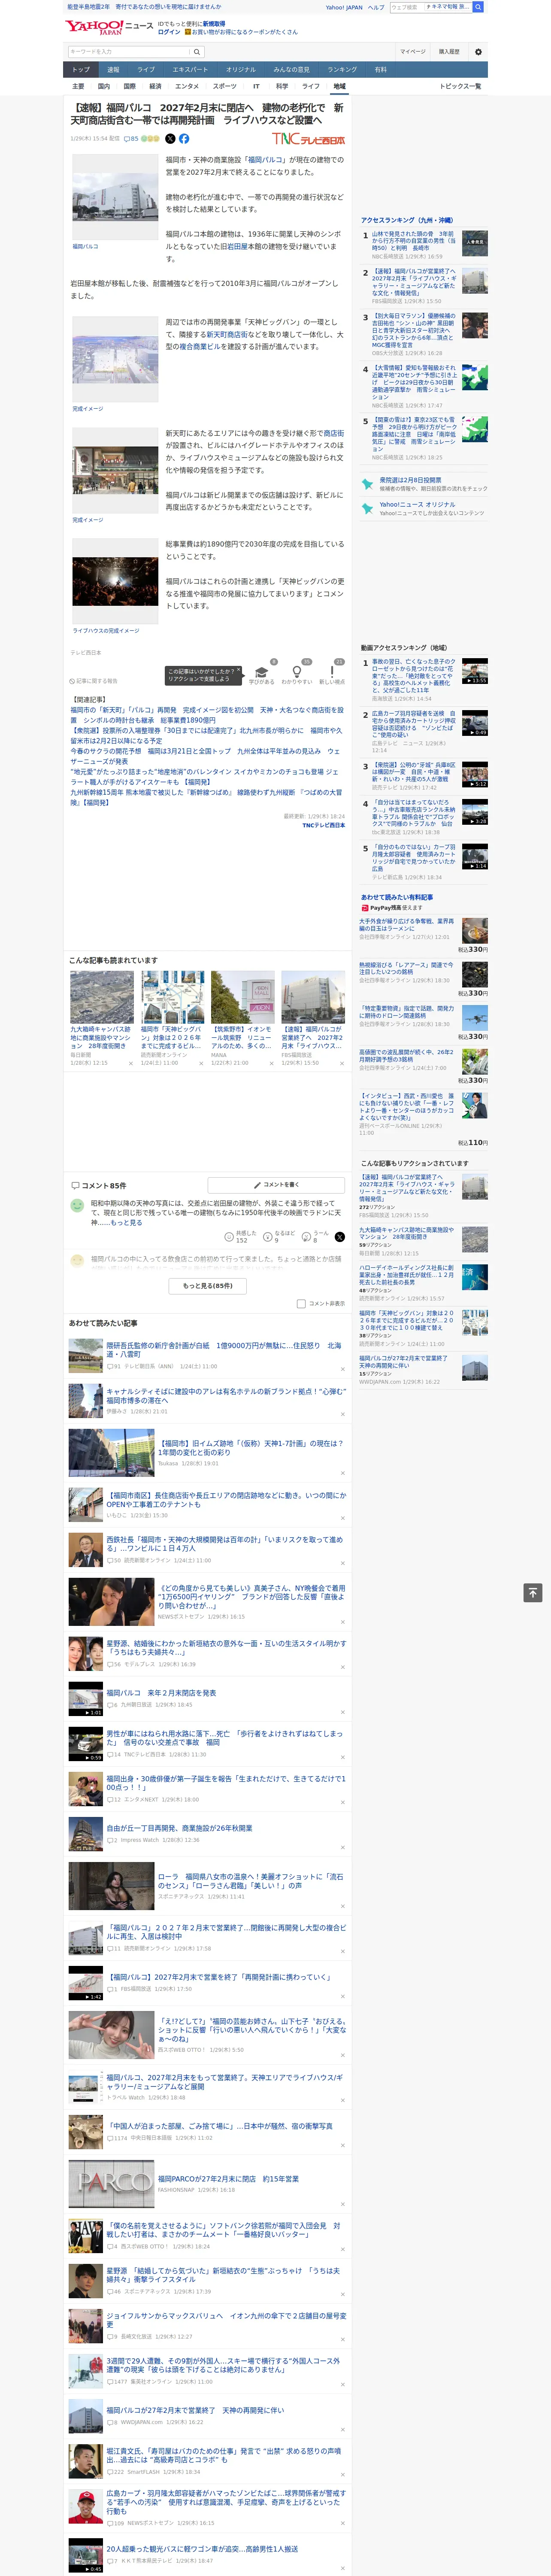This screenshot has width=551, height=2576.
Task: Click the blue search button at top right
Action: tap(478, 7)
